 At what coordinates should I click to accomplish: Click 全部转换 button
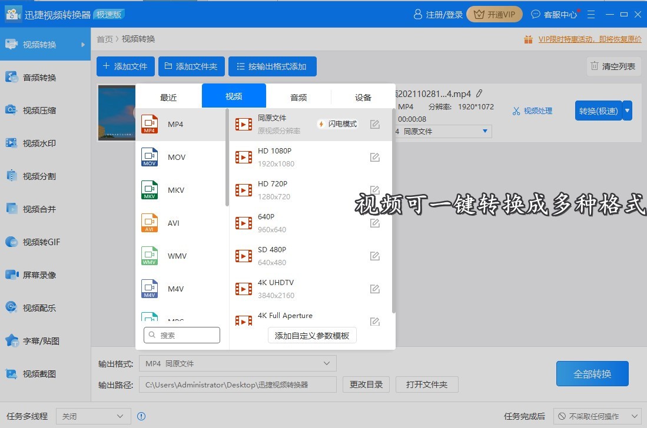coord(592,374)
